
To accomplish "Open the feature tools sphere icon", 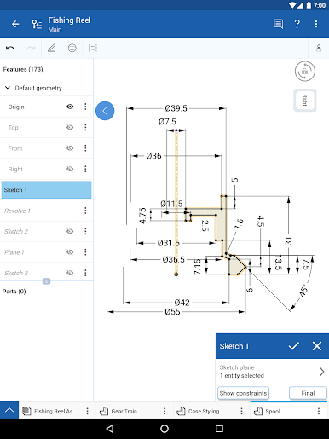I will pos(72,48).
